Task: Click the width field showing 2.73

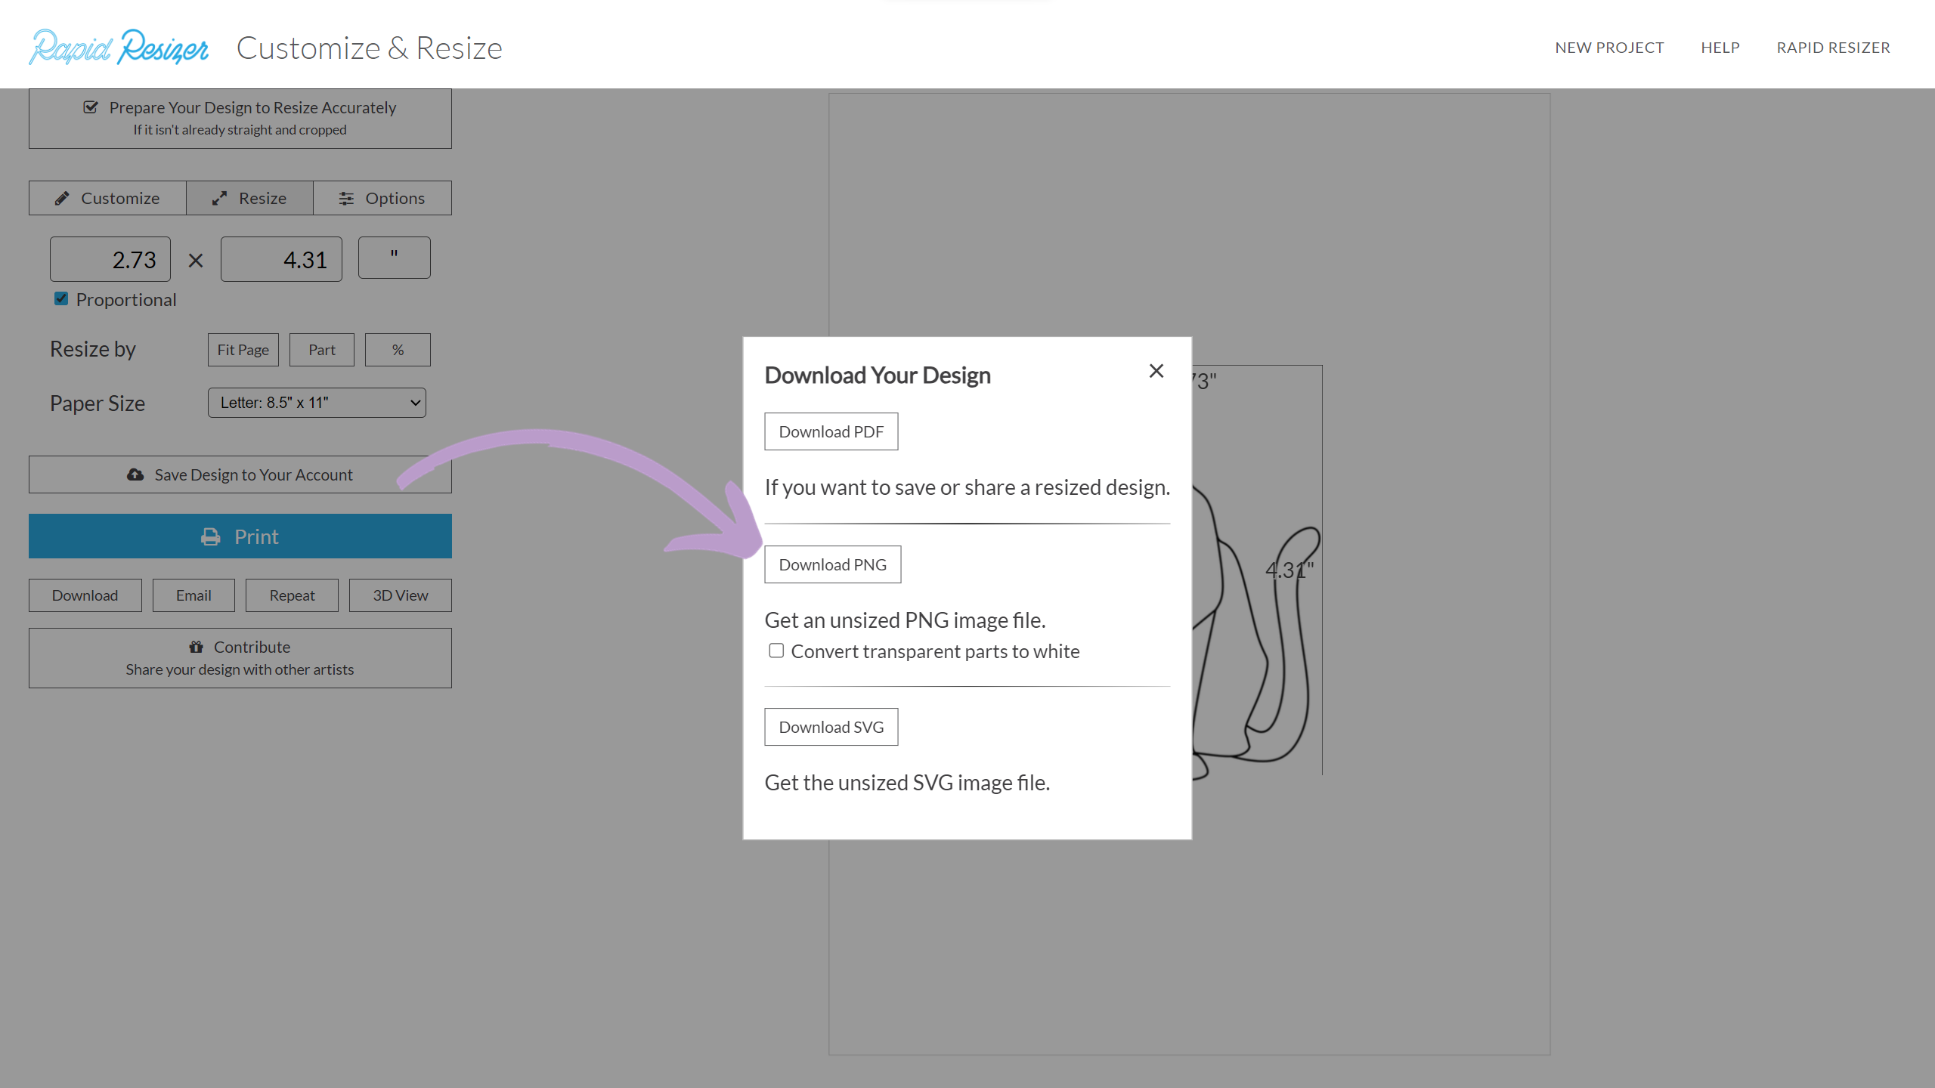Action: pos(110,259)
